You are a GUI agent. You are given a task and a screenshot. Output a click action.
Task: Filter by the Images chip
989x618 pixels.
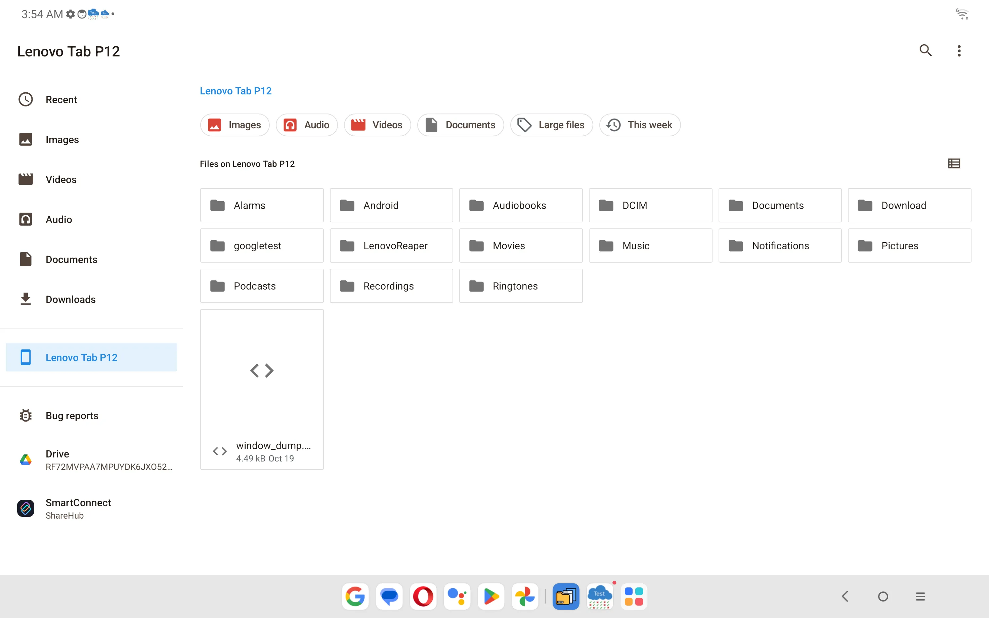(x=234, y=125)
